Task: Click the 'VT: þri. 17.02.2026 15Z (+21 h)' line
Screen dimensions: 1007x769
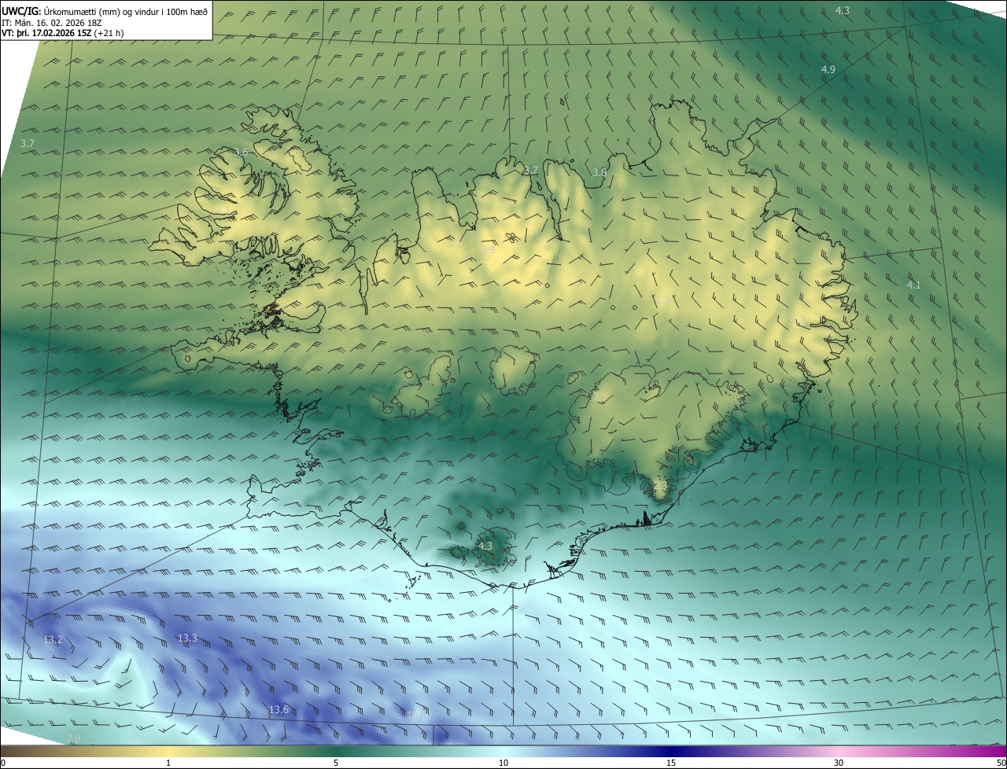Action: [63, 33]
